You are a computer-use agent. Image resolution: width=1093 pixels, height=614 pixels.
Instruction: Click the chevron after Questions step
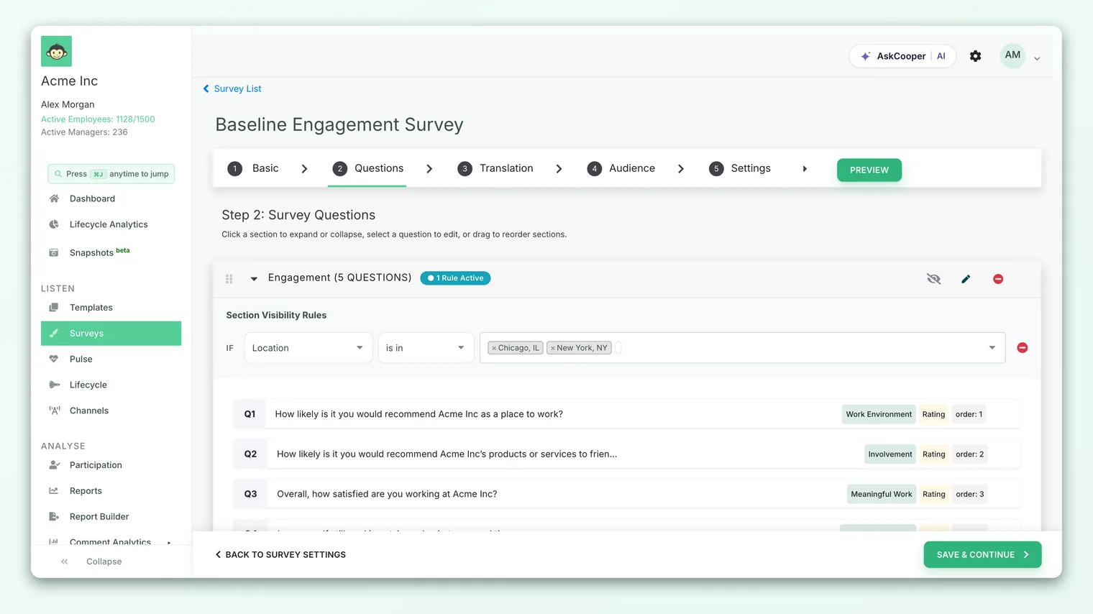tap(429, 169)
